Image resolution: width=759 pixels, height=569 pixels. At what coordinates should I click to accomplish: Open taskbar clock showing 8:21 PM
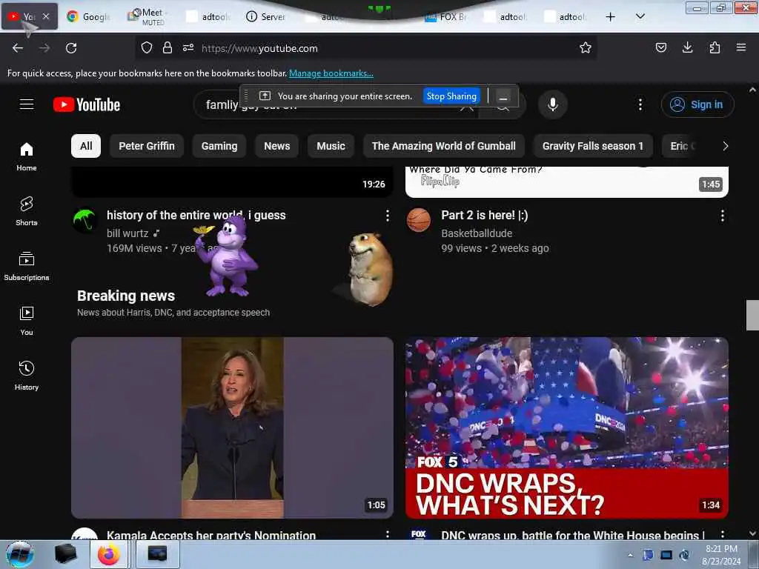(x=721, y=555)
